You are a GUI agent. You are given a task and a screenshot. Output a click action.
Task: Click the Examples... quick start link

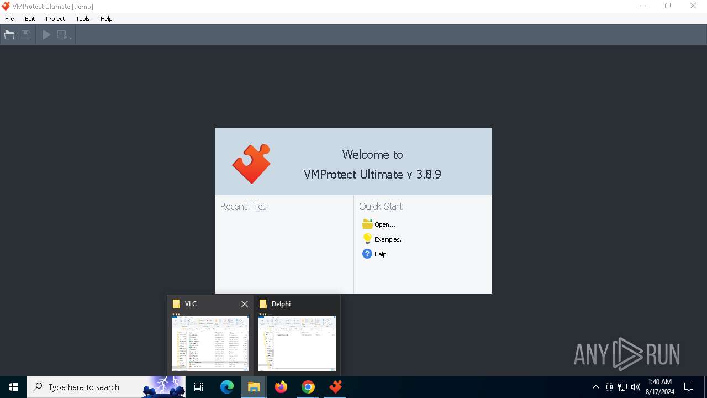[390, 239]
